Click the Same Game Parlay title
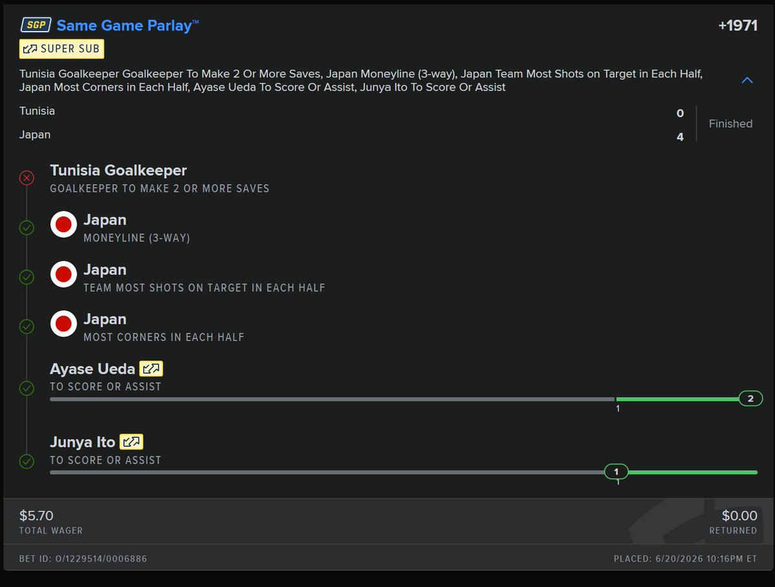The width and height of the screenshot is (775, 587). pos(128,25)
